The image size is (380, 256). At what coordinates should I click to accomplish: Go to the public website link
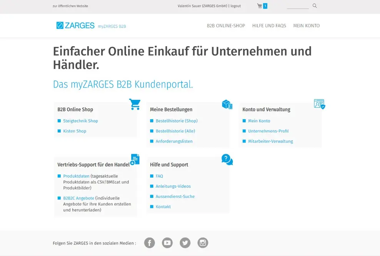tap(70, 6)
